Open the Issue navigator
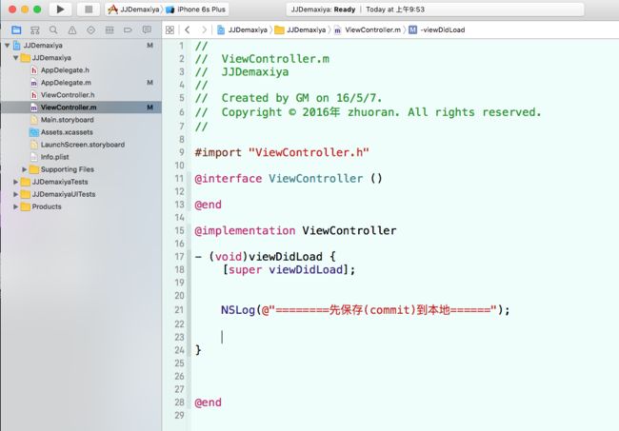This screenshot has width=619, height=431. click(x=71, y=29)
